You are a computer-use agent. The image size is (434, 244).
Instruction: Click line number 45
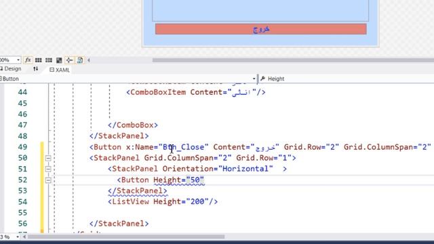click(22, 103)
